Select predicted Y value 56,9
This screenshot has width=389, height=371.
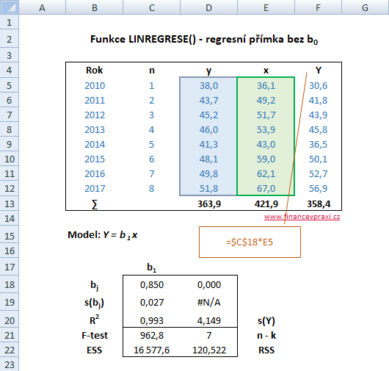coord(318,189)
